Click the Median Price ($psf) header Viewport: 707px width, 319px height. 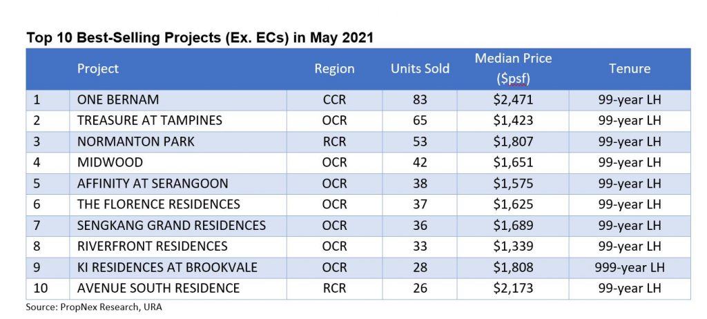tap(513, 69)
